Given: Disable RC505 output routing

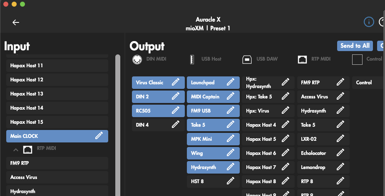Looking at the screenshot, I should tap(150, 111).
